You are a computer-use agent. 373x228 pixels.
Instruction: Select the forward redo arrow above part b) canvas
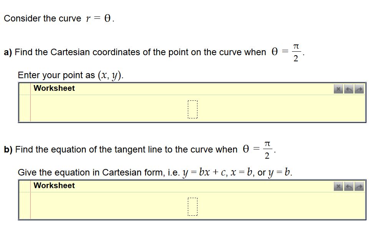click(x=359, y=186)
